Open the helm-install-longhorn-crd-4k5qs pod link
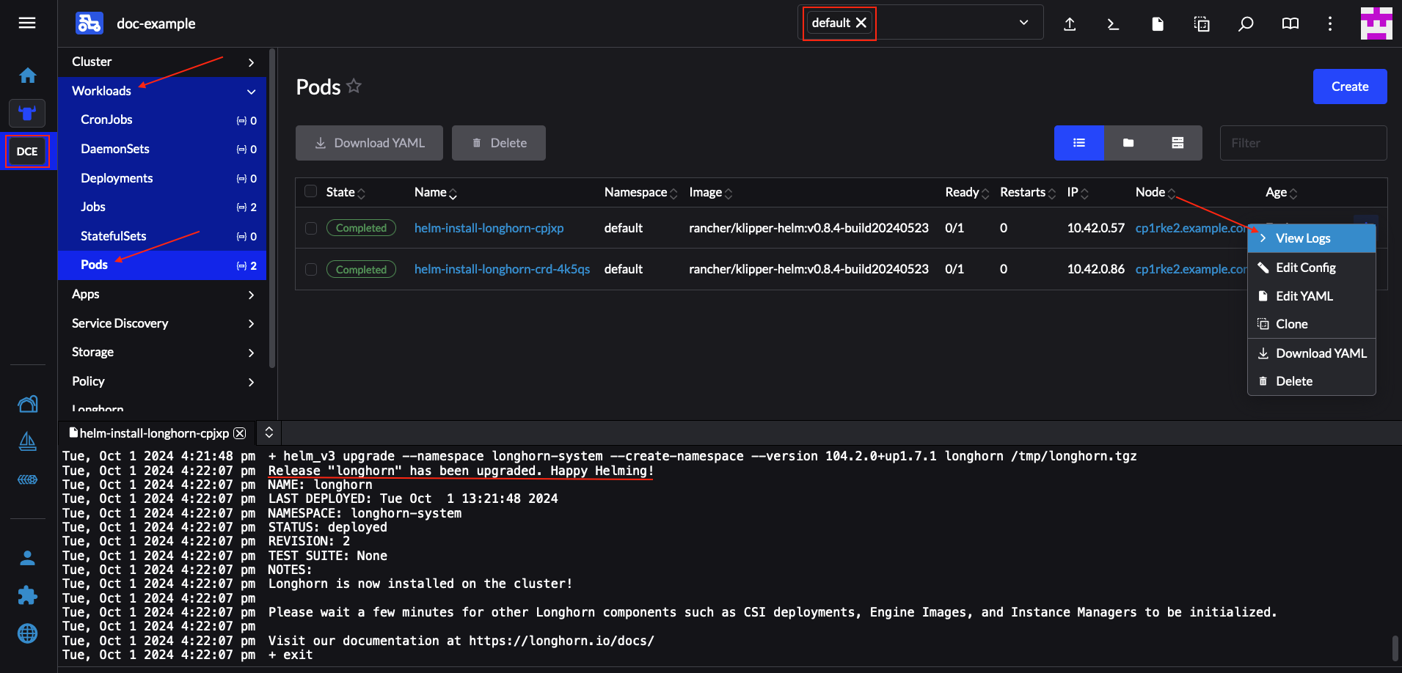 (x=502, y=269)
